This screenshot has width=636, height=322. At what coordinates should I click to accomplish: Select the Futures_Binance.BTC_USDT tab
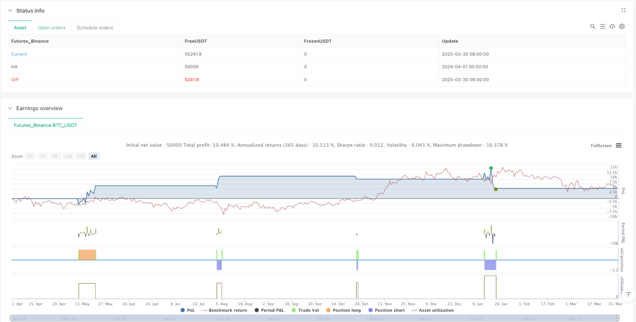click(x=45, y=125)
